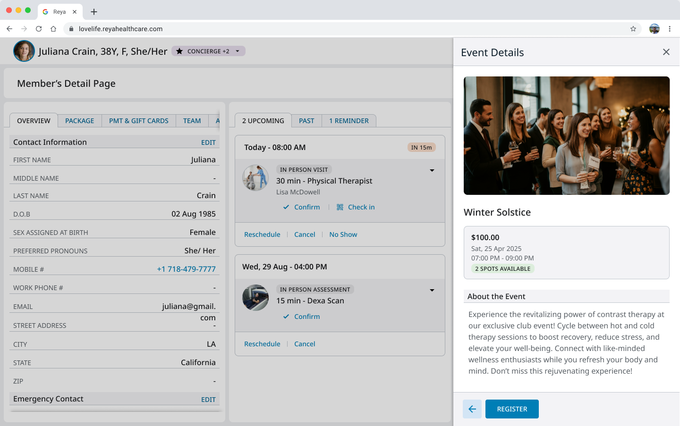Confirm the Physical Therapist appointment
680x426 pixels.
coord(302,207)
